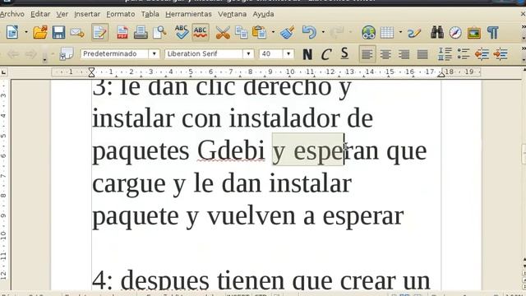Open the Ver menu
The height and width of the screenshot is (296, 526).
click(62, 14)
